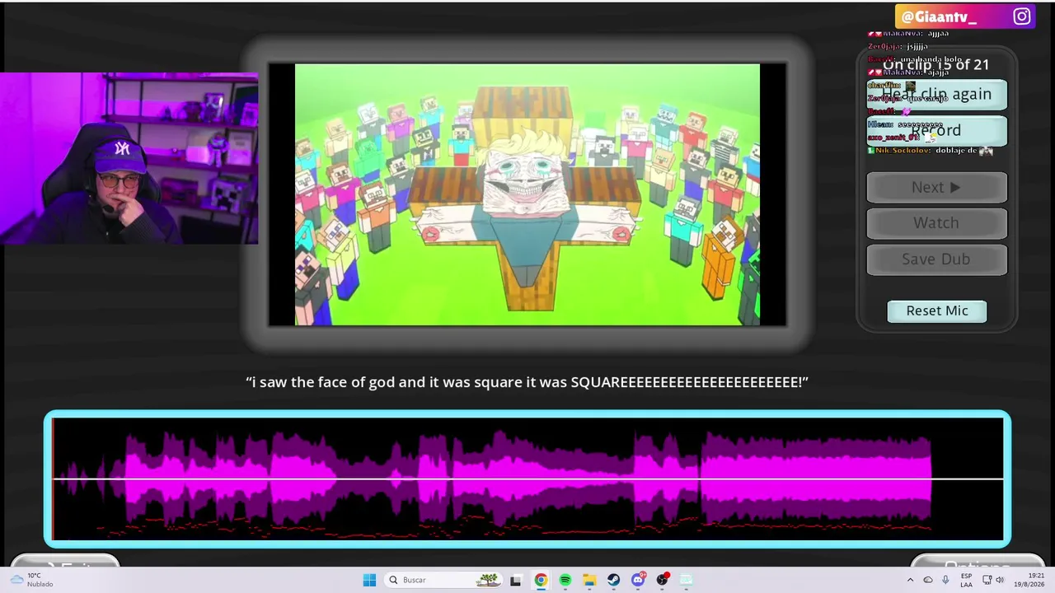
Task: Expand the hidden system tray icons
Action: tap(911, 580)
